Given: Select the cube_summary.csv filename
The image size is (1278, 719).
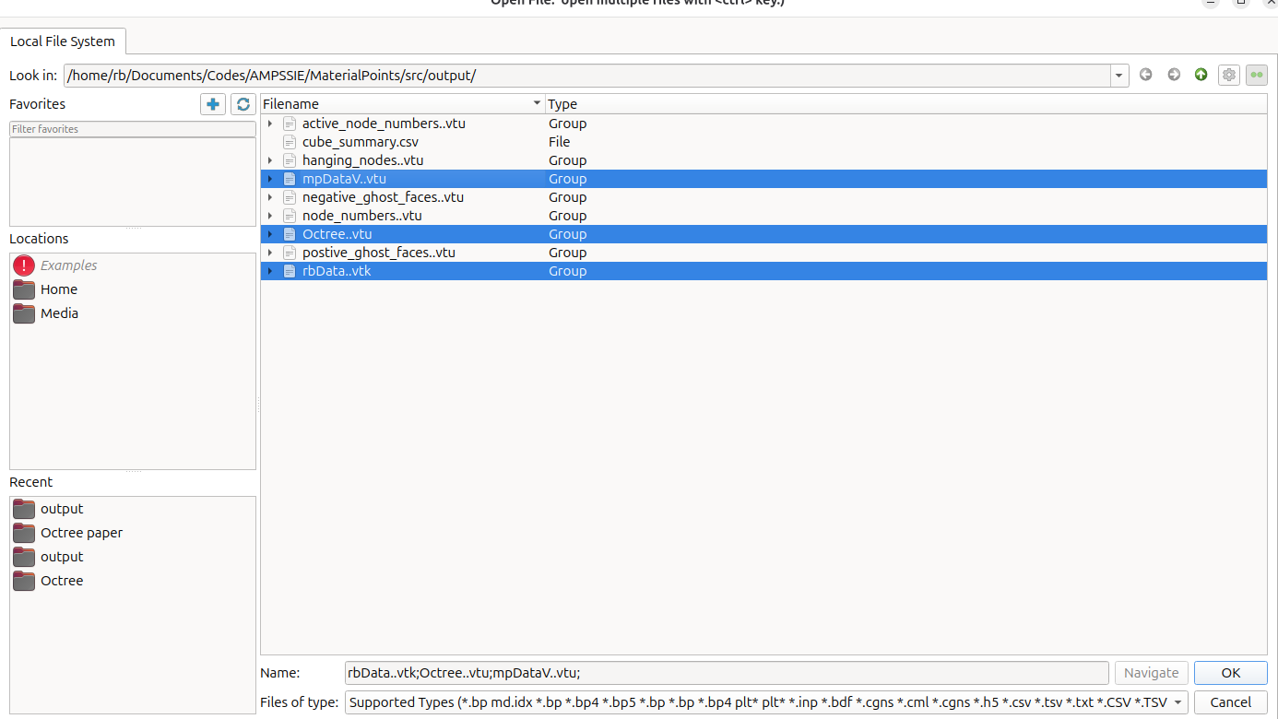Looking at the screenshot, I should click(x=362, y=142).
